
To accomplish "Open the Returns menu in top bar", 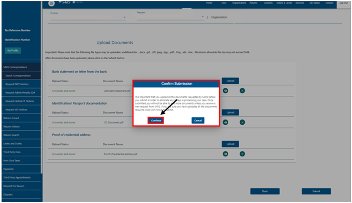I will click(253, 3).
